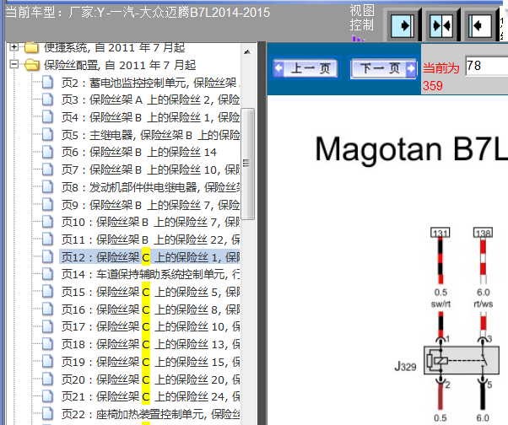Open 页17: 保险丝架 C 上的保险丝 10 entry
508x425 pixels.
pyautogui.click(x=151, y=327)
